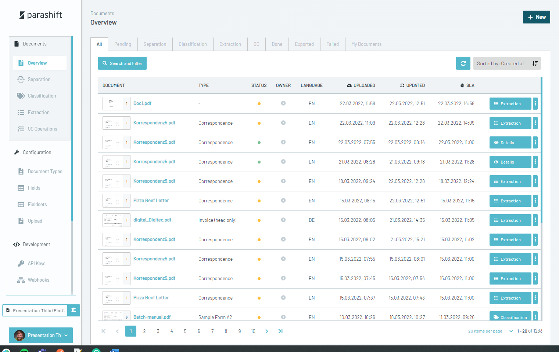The height and width of the screenshot is (352, 559).
Task: Click green status dot of Korrespondenz5.pdf uploaded 07:55 22.03
Action: 259,143
